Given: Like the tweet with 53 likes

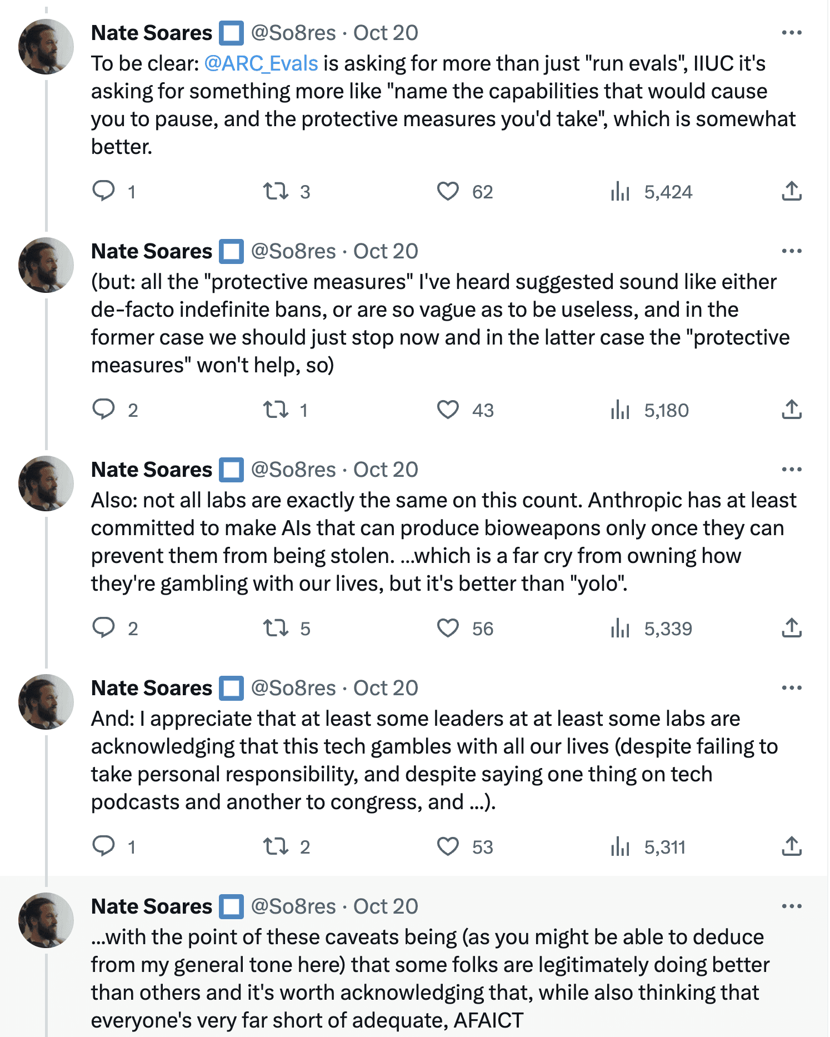Looking at the screenshot, I should coord(448,846).
